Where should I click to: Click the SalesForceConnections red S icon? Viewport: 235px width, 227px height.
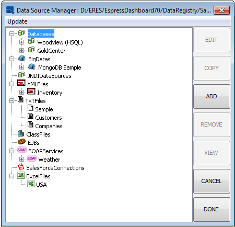21,167
